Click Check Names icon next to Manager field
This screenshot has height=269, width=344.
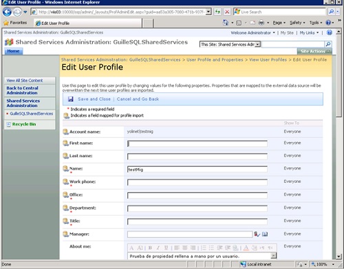tap(257, 234)
